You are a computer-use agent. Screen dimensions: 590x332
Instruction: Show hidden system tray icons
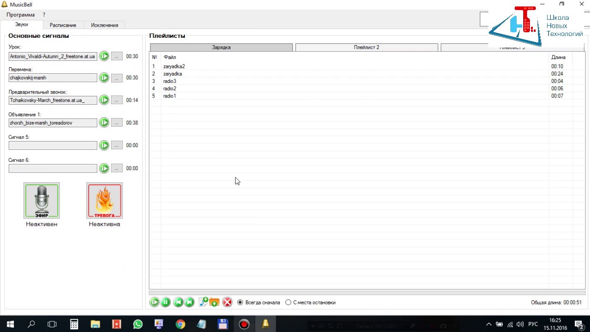[x=489, y=324]
